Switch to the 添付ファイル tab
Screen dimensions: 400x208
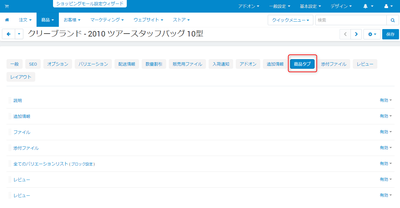(334, 64)
